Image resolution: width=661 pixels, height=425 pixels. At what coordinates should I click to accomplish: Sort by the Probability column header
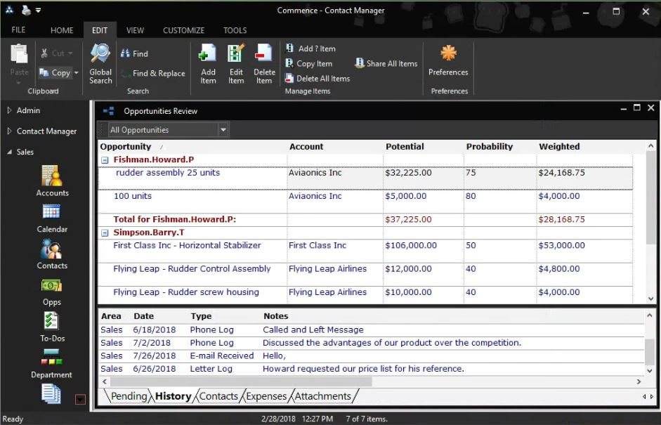[490, 147]
